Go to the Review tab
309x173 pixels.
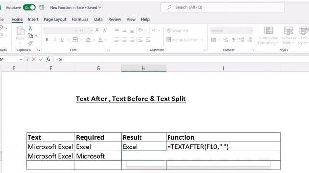114,19
